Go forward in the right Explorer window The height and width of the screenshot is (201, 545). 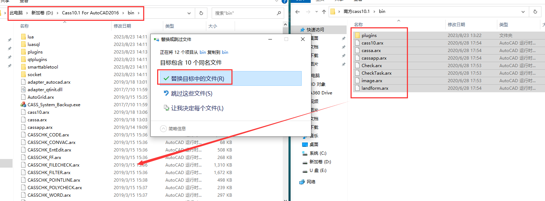point(309,12)
